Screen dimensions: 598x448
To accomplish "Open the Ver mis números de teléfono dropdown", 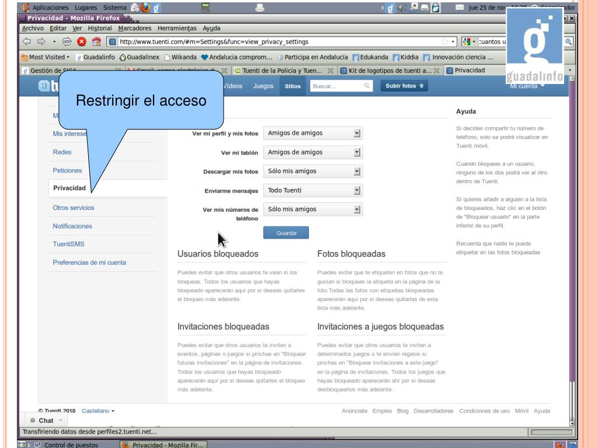I will click(313, 209).
